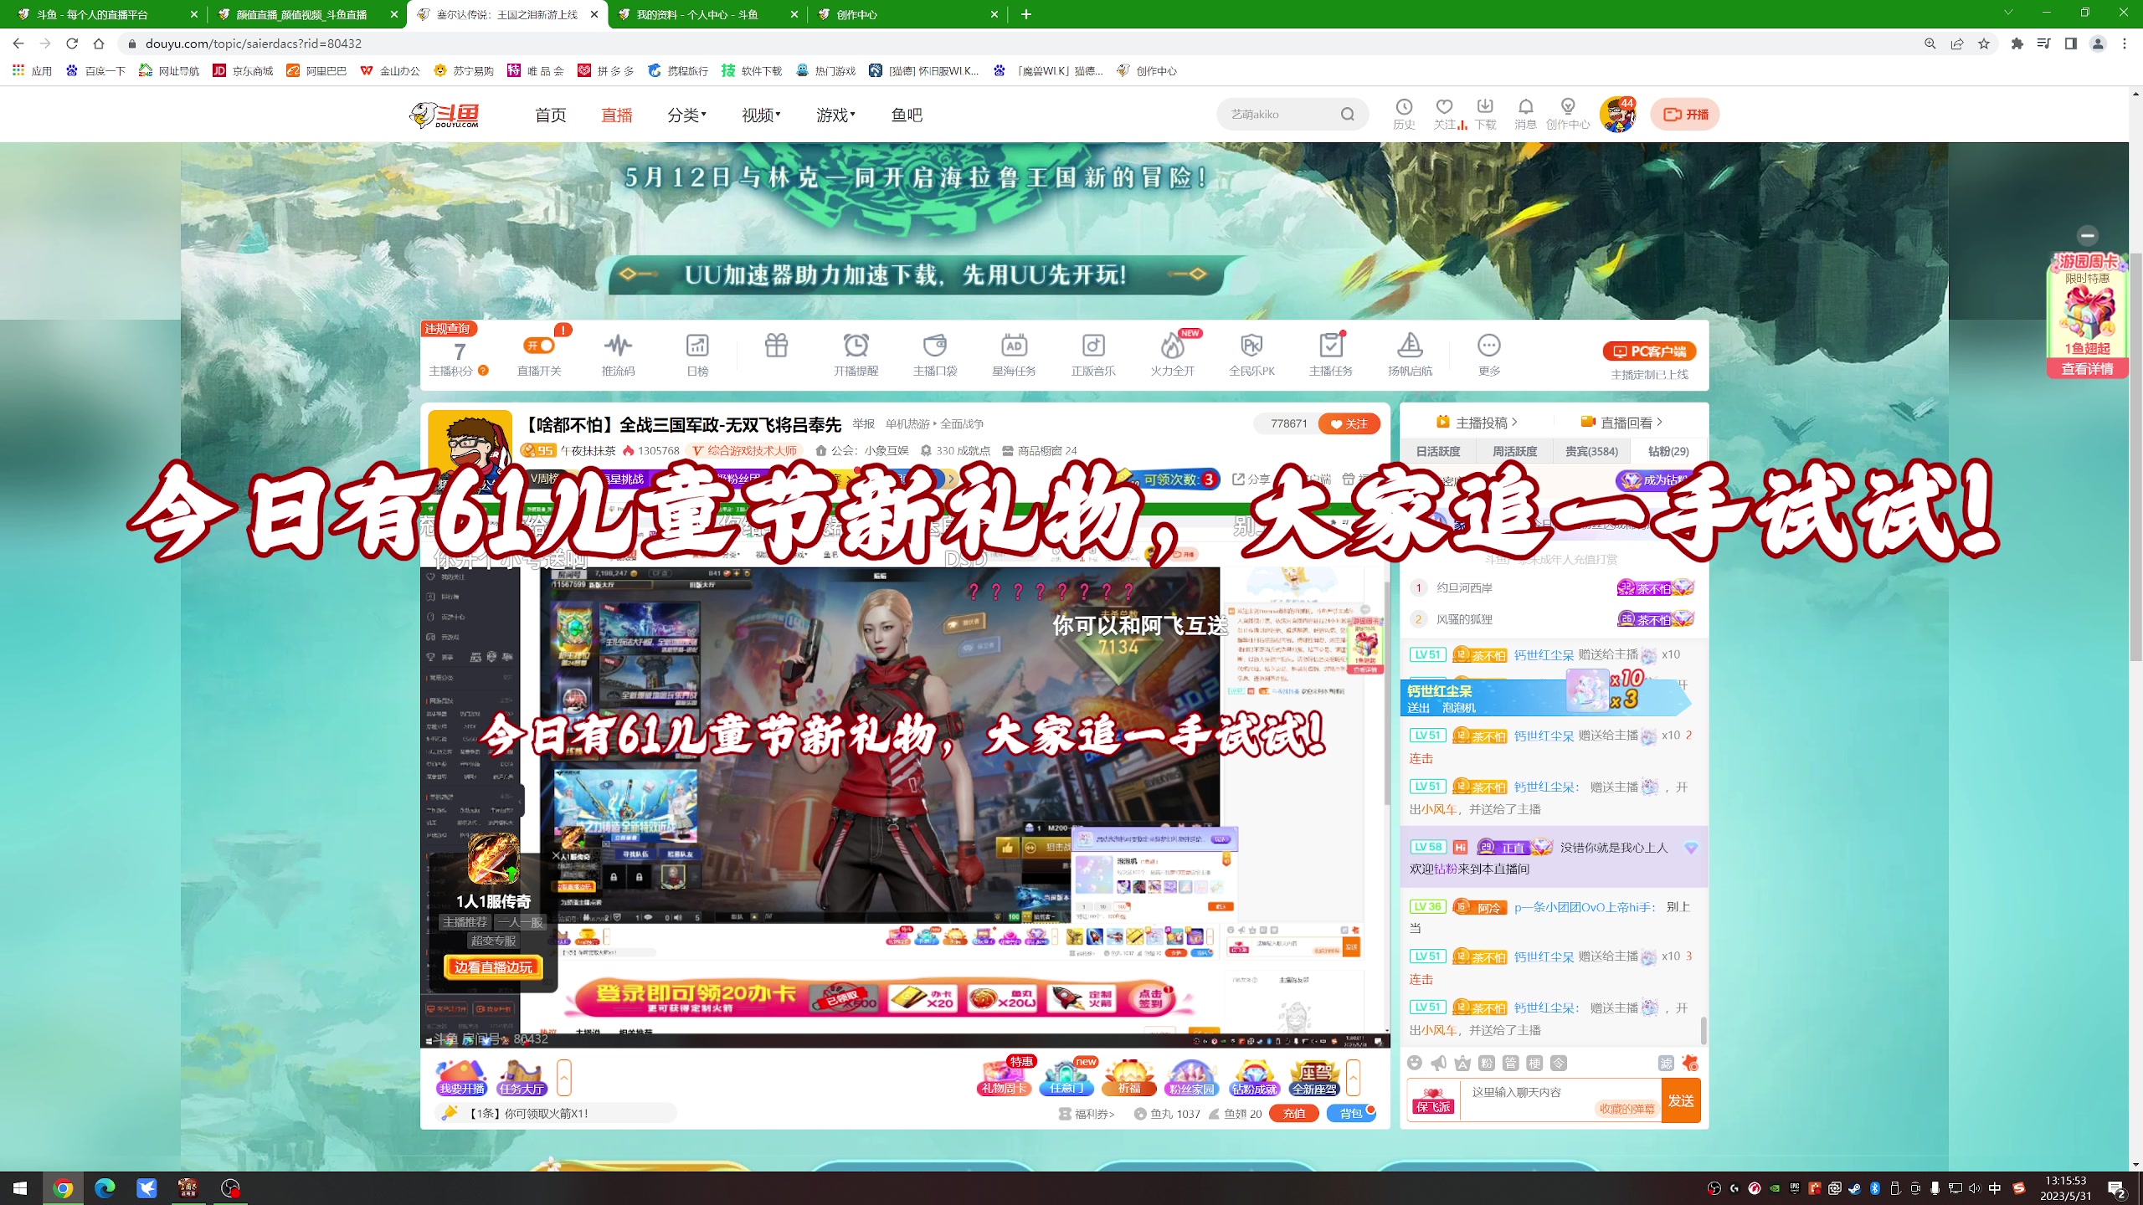Open the 背包 backpack button

[x=1351, y=1114]
